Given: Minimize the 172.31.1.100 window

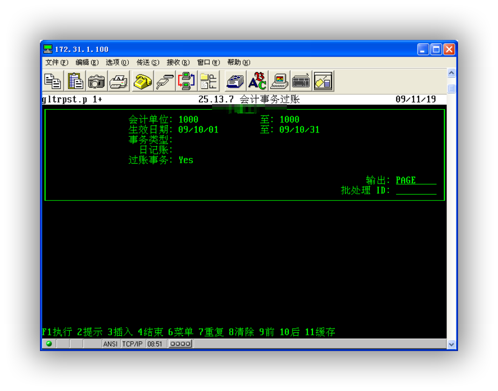Looking at the screenshot, I should [x=423, y=49].
